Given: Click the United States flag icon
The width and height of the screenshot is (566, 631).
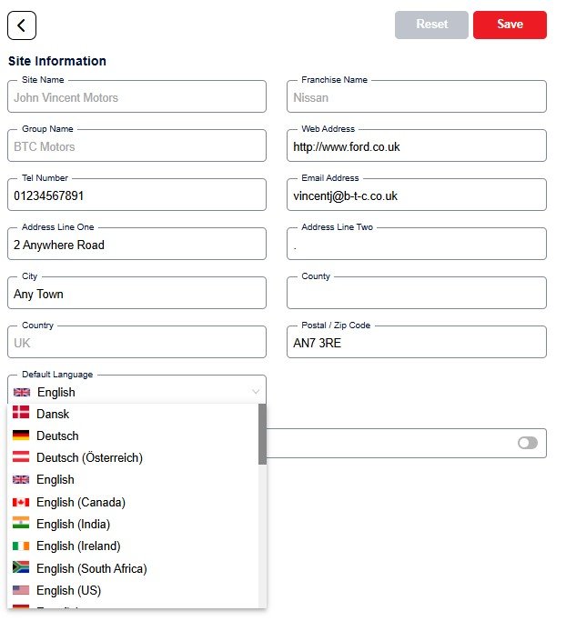Looking at the screenshot, I should [21, 590].
